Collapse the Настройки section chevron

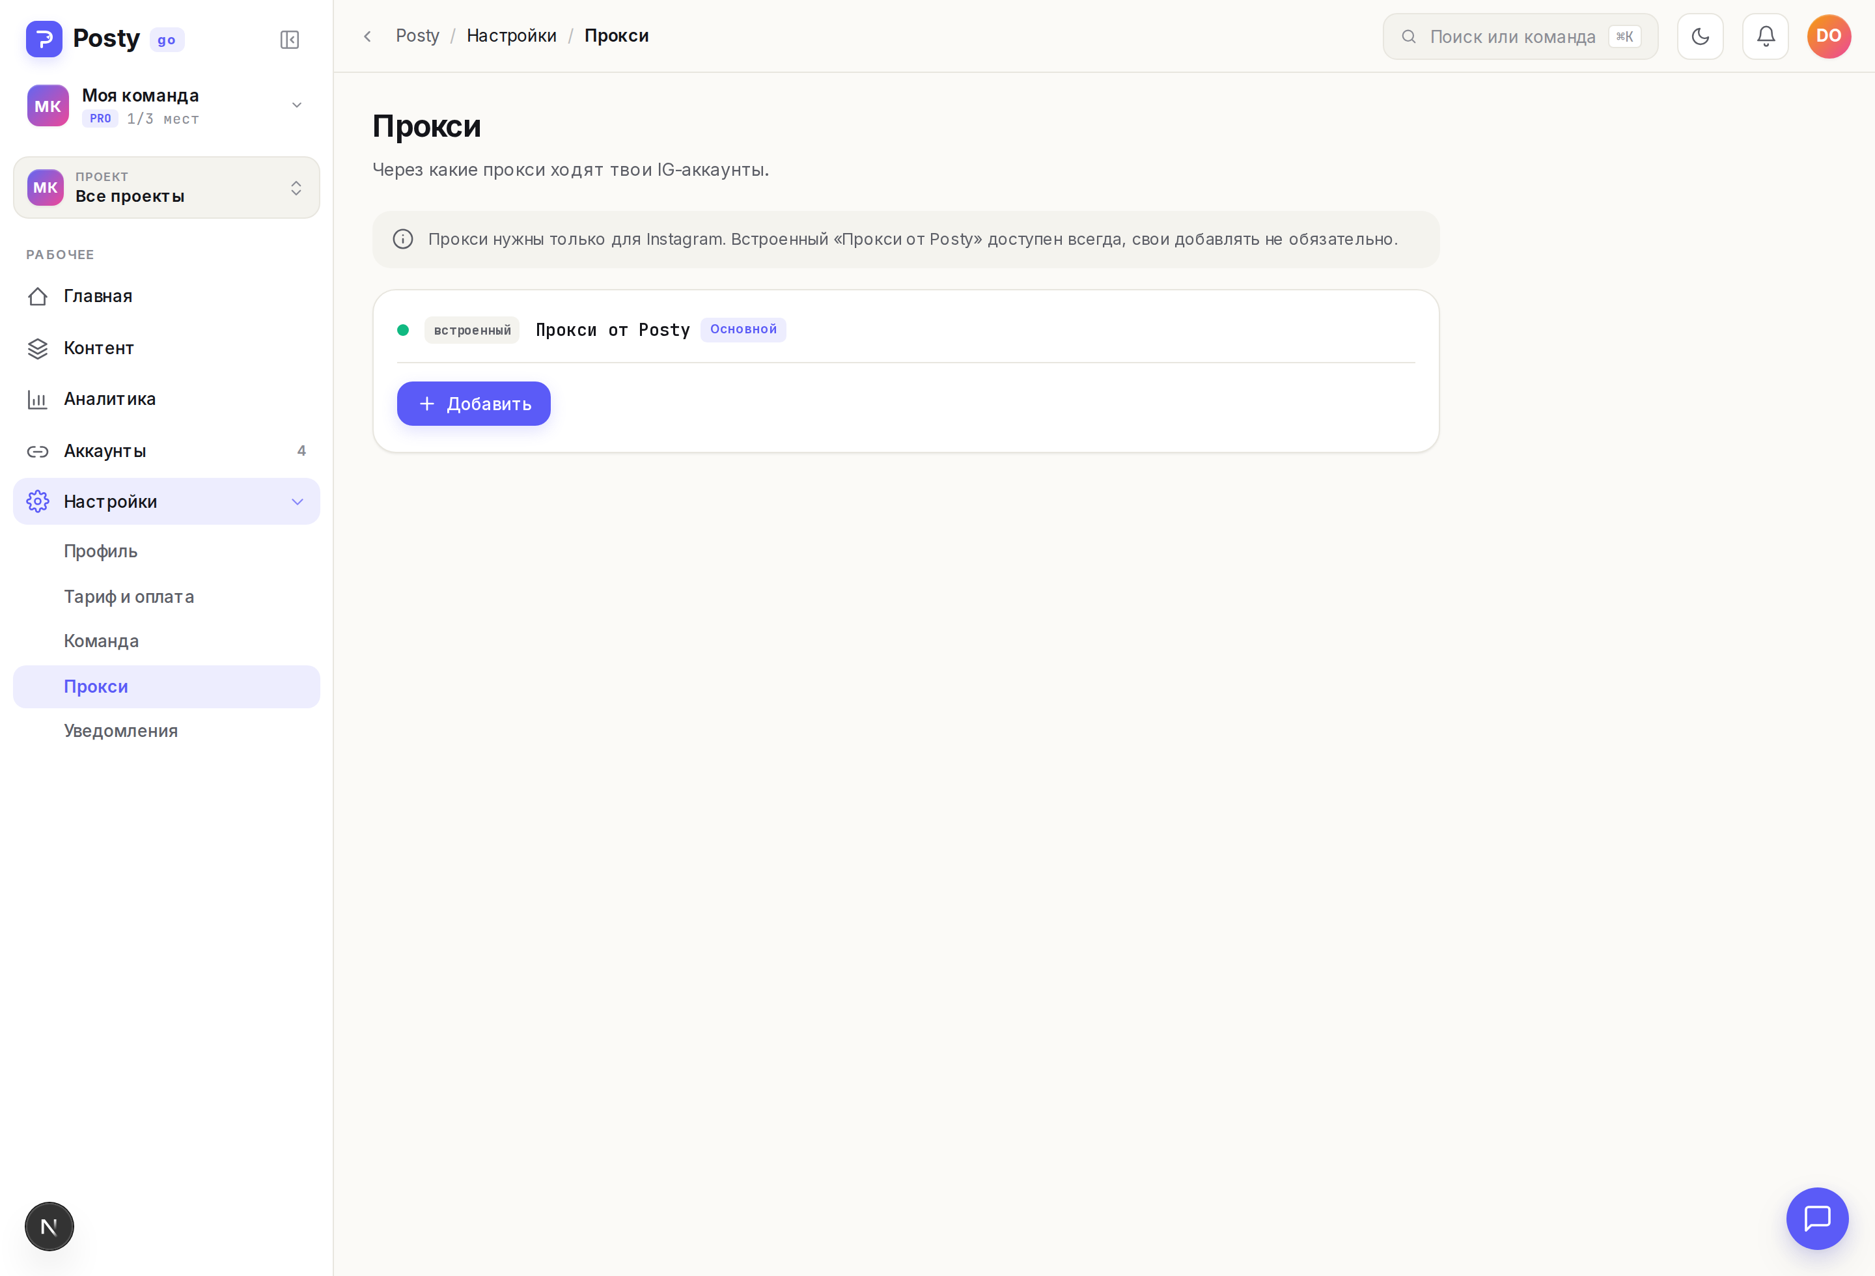coord(298,502)
